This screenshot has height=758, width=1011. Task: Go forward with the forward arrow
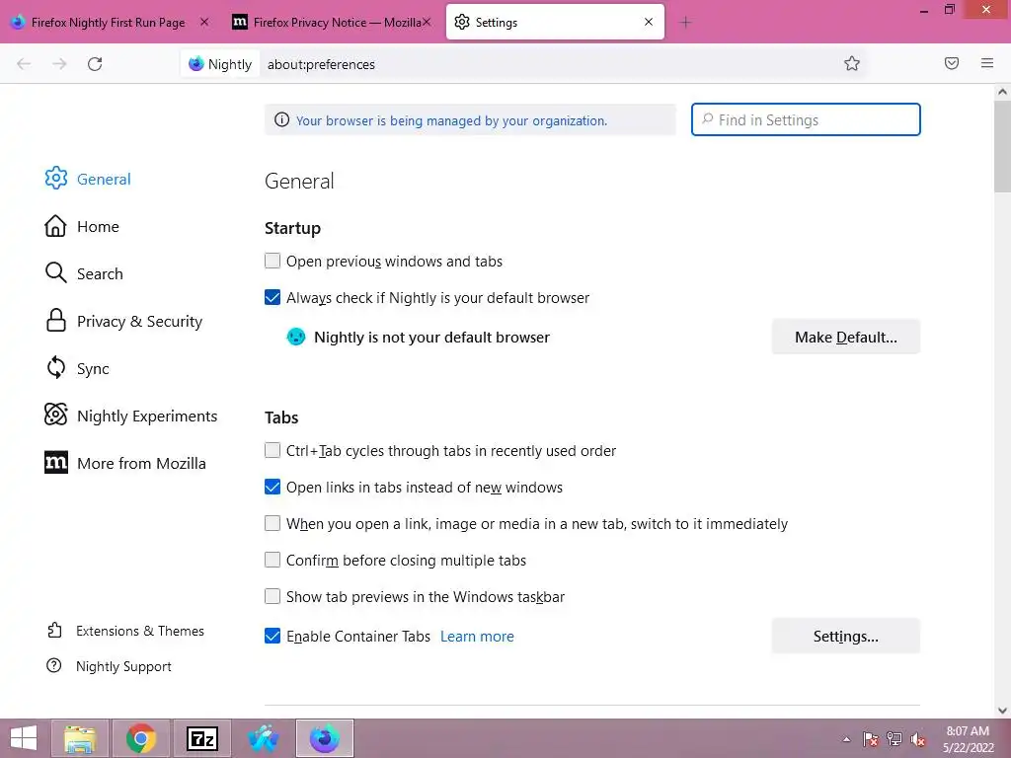click(59, 64)
